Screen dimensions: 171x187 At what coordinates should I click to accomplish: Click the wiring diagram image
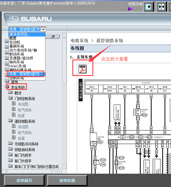point(124,126)
